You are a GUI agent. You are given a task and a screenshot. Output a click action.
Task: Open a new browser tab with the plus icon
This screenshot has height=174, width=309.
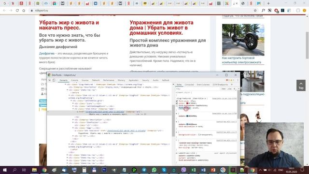pyautogui.click(x=268, y=3)
